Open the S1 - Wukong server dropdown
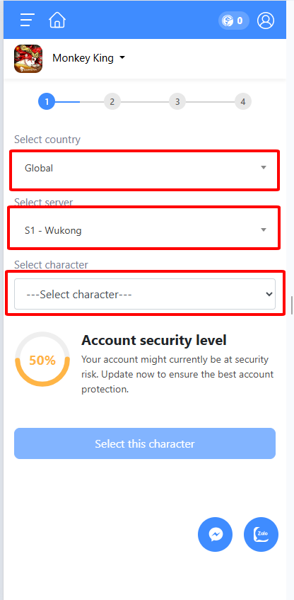294x600 pixels. point(145,230)
